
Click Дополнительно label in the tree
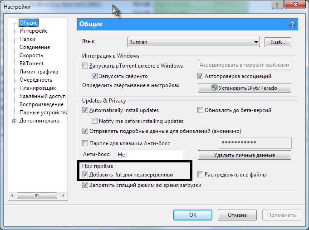(39, 121)
